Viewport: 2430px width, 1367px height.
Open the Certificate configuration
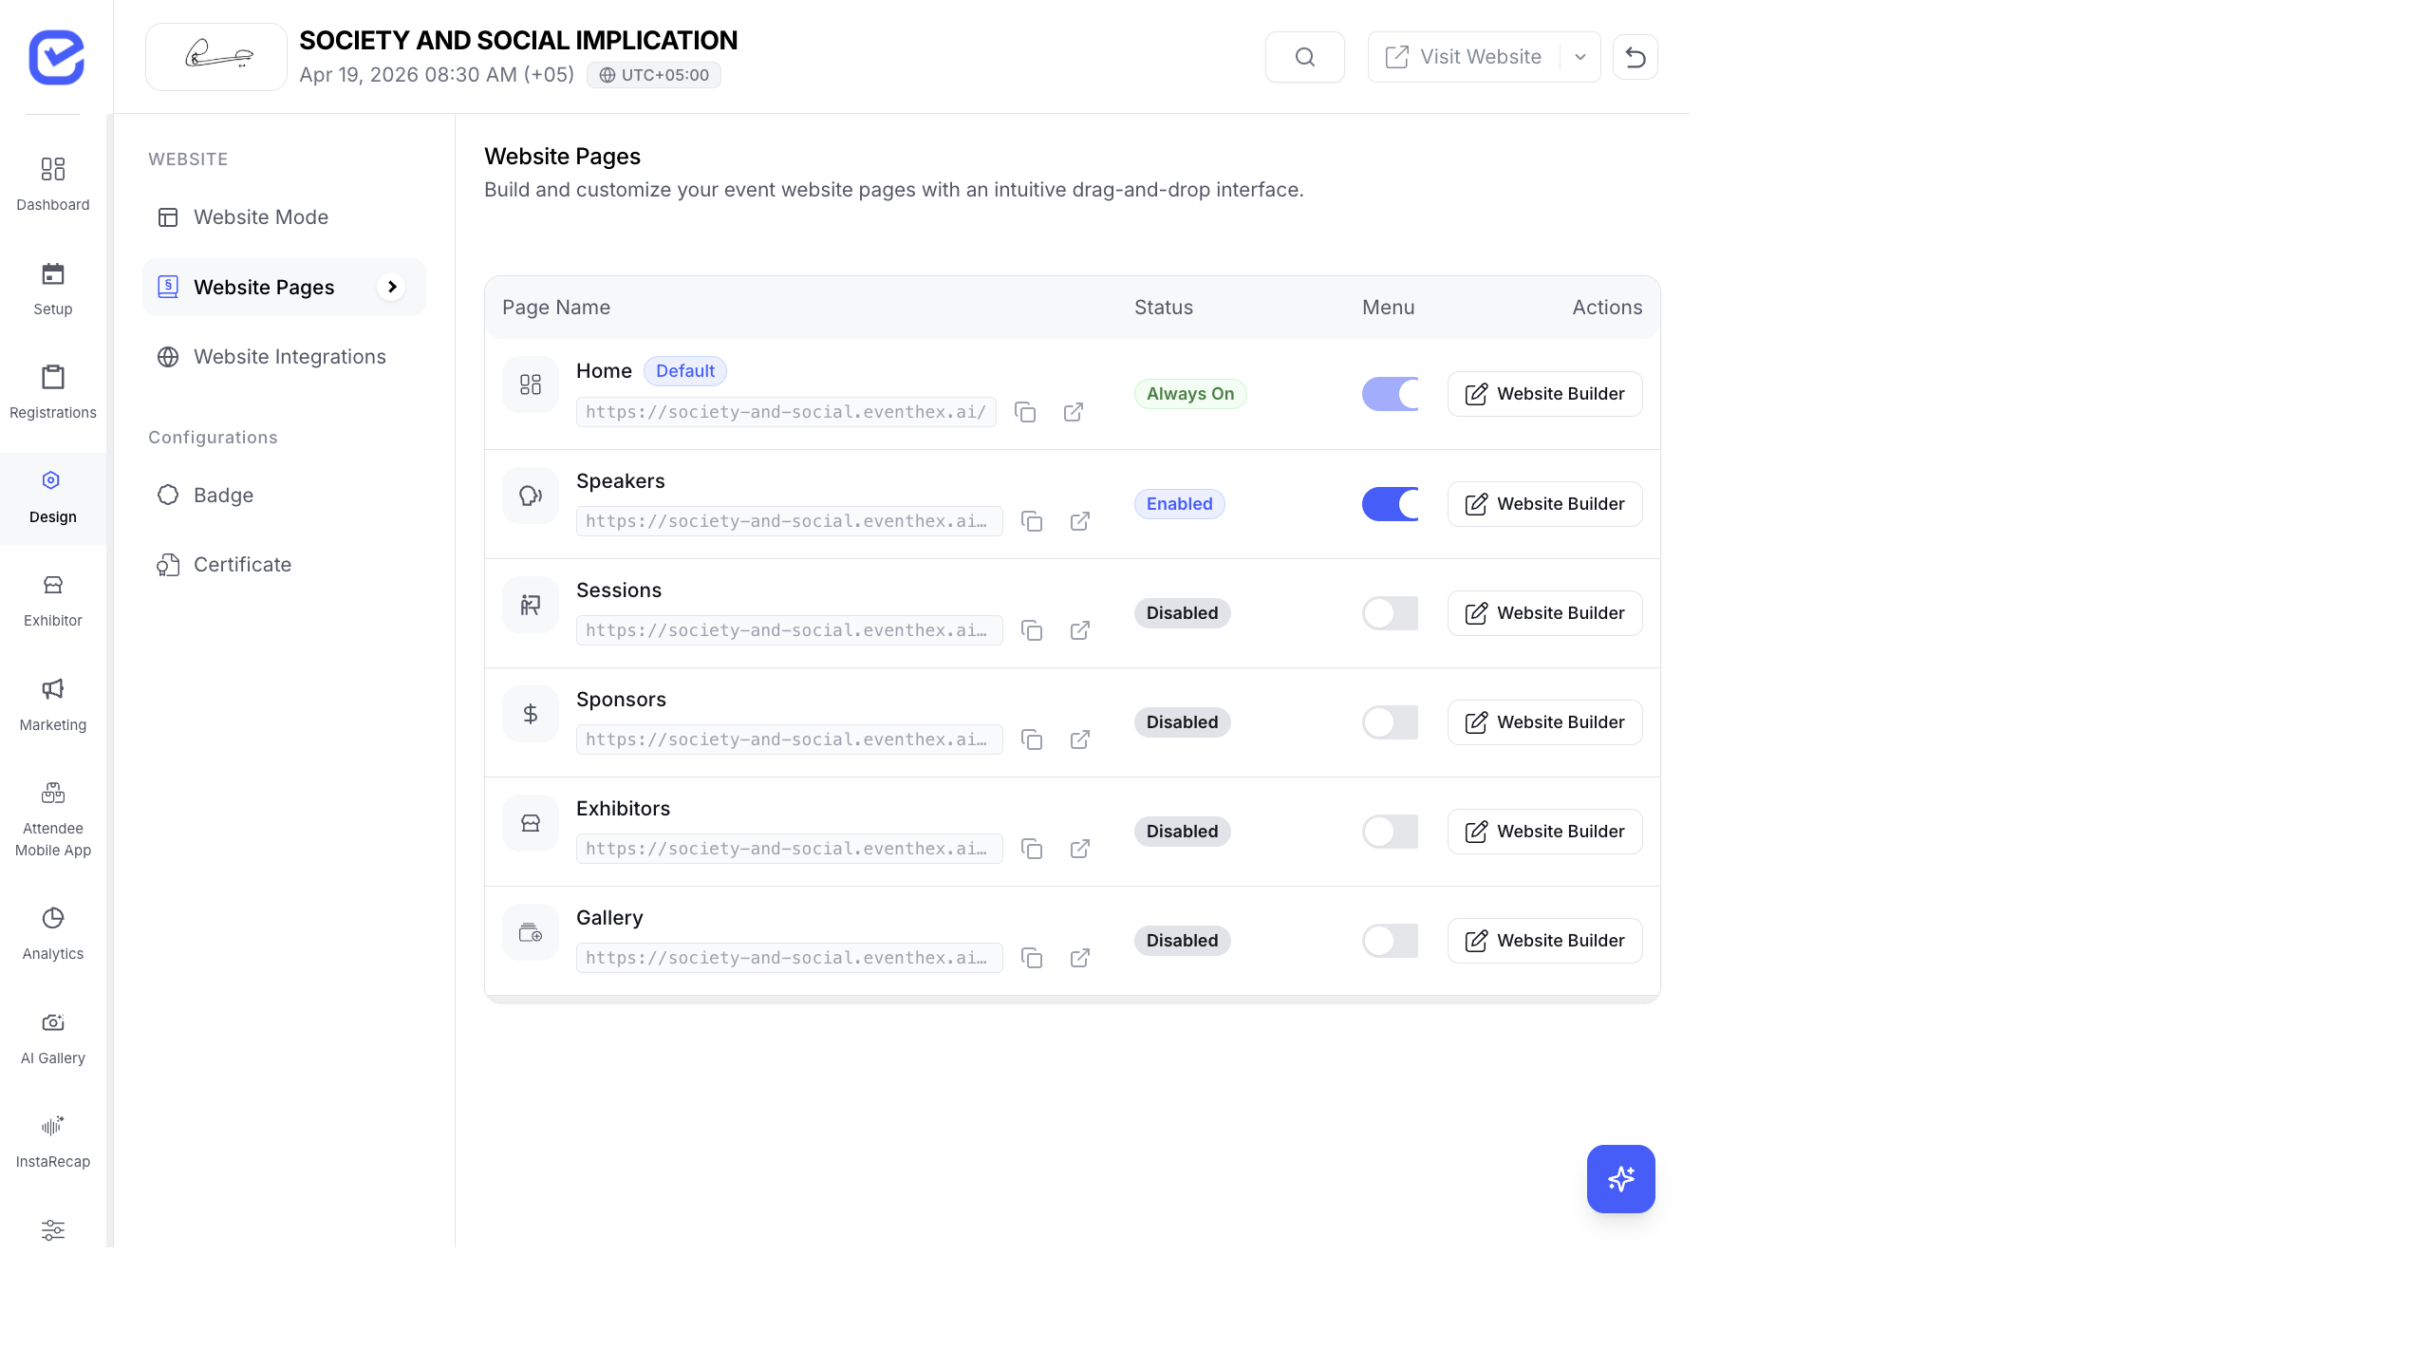point(243,564)
